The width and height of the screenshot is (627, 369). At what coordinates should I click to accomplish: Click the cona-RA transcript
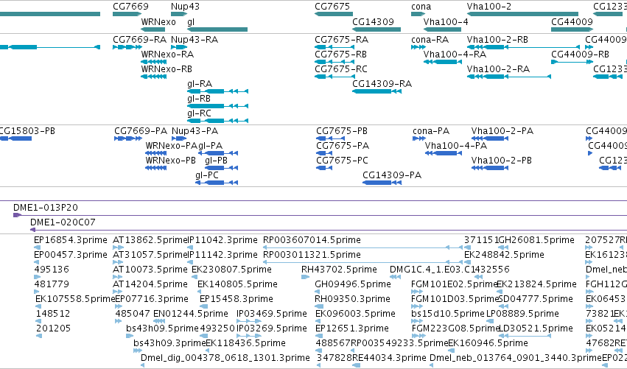418,47
